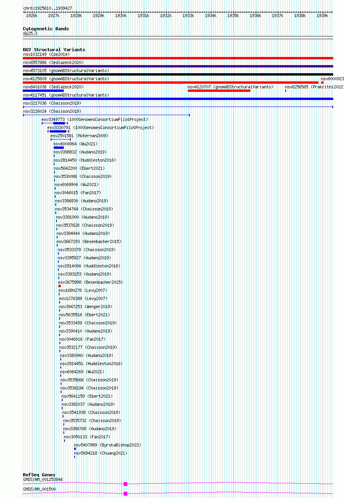
Task: Select the blue nsv6401036 variant bar
Action: pos(43,91)
